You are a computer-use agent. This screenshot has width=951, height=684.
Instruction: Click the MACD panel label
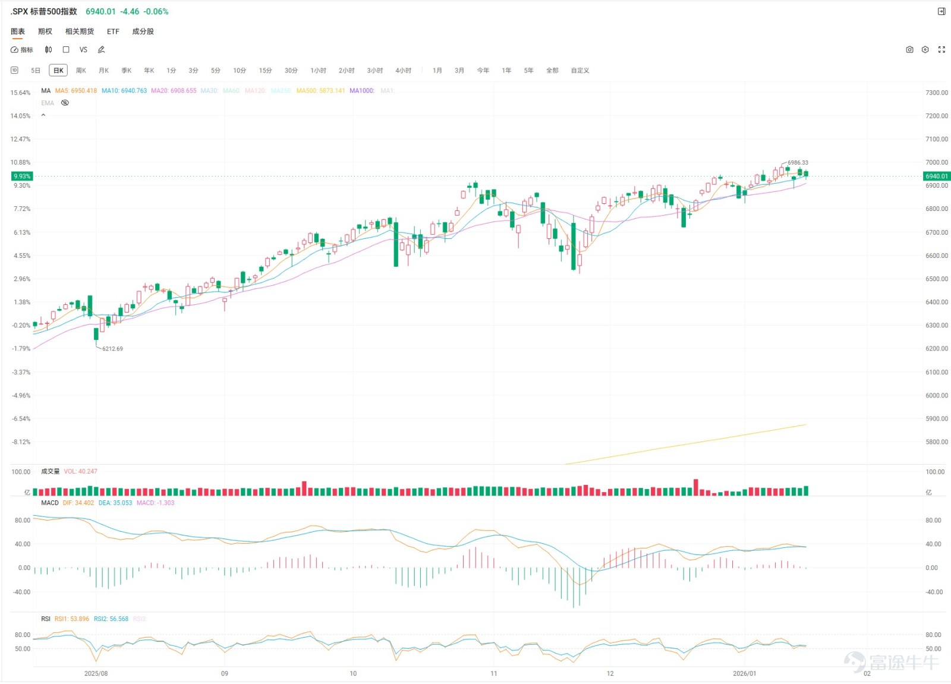tap(50, 503)
